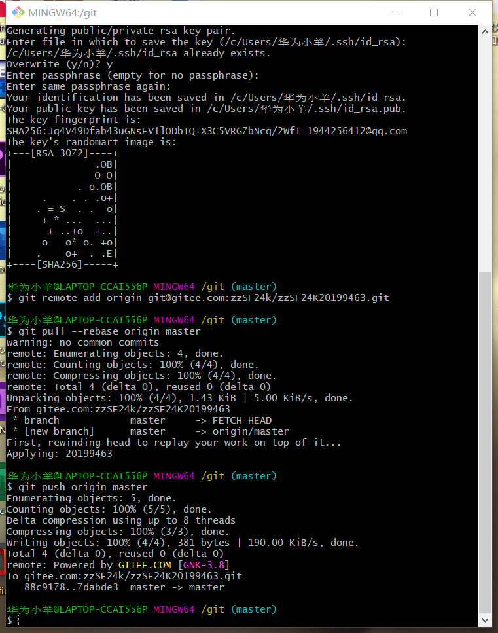Click the 'Applying: 20199463' line

pyautogui.click(x=60, y=454)
